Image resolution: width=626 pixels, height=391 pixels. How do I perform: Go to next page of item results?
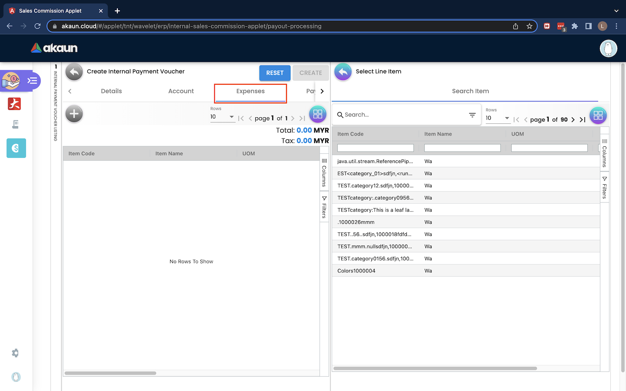(x=573, y=119)
